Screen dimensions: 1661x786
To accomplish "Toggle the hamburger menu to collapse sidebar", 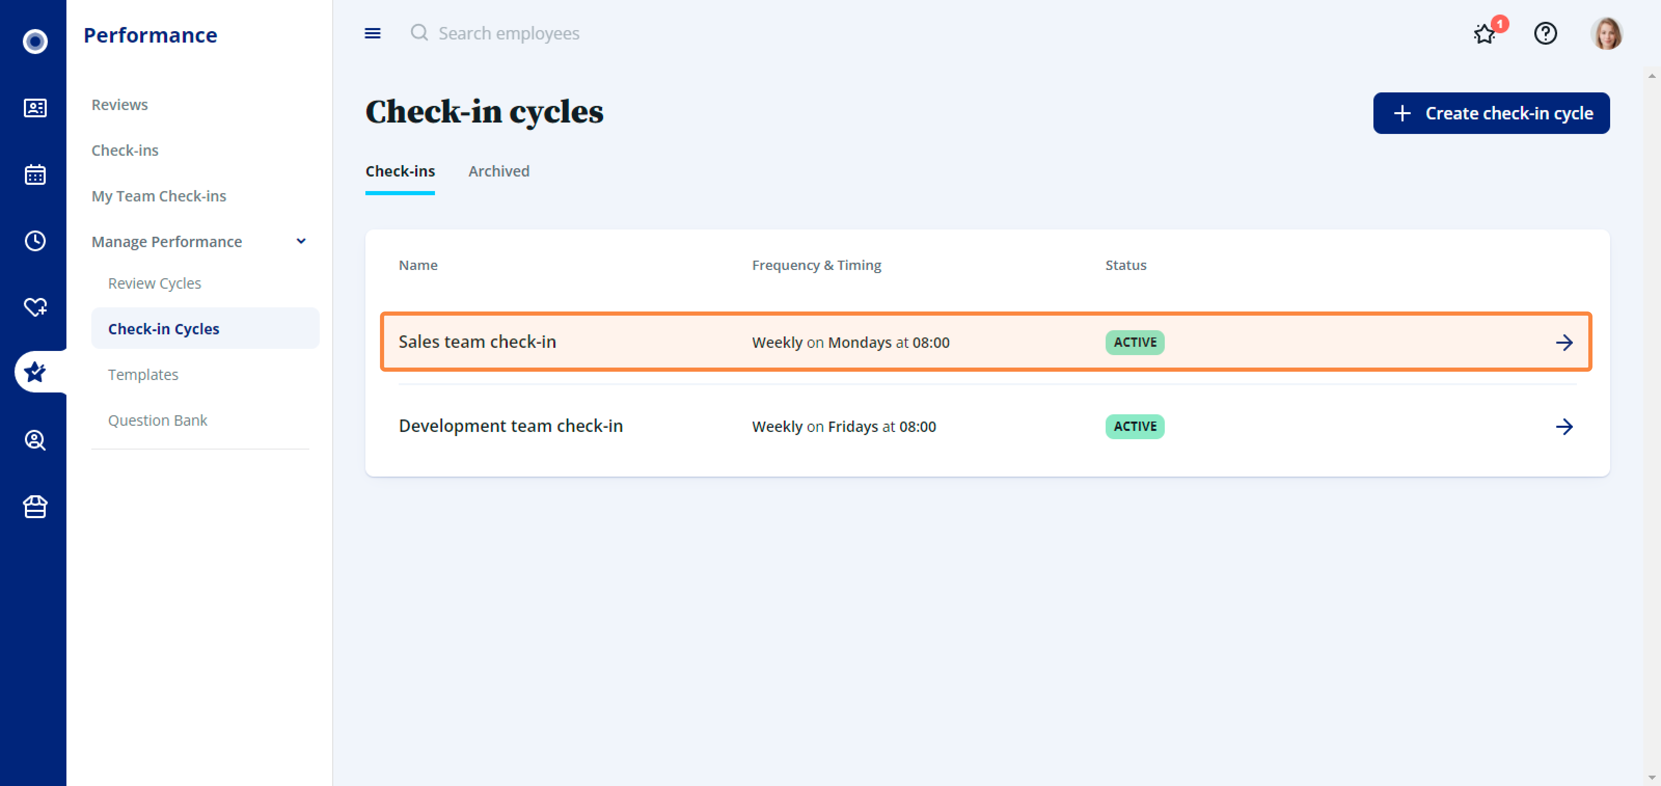I will [373, 33].
